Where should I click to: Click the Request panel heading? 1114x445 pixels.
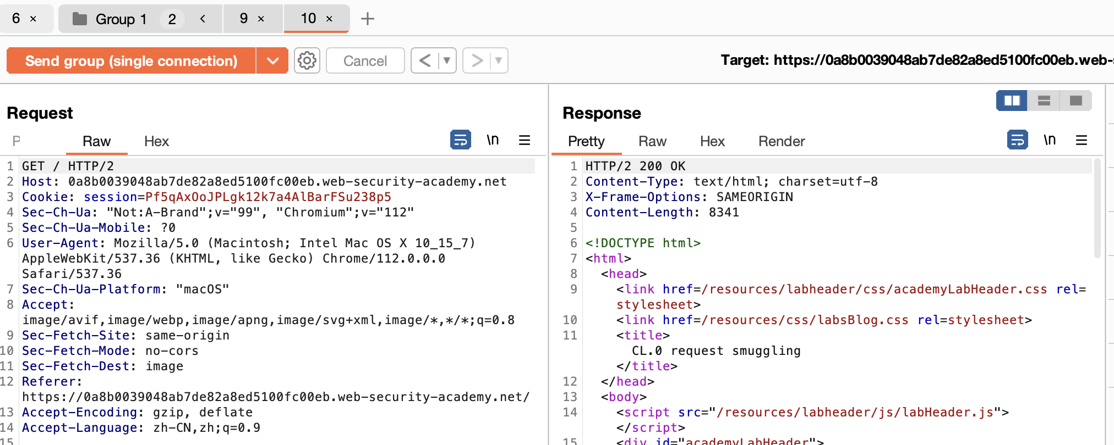(x=40, y=113)
